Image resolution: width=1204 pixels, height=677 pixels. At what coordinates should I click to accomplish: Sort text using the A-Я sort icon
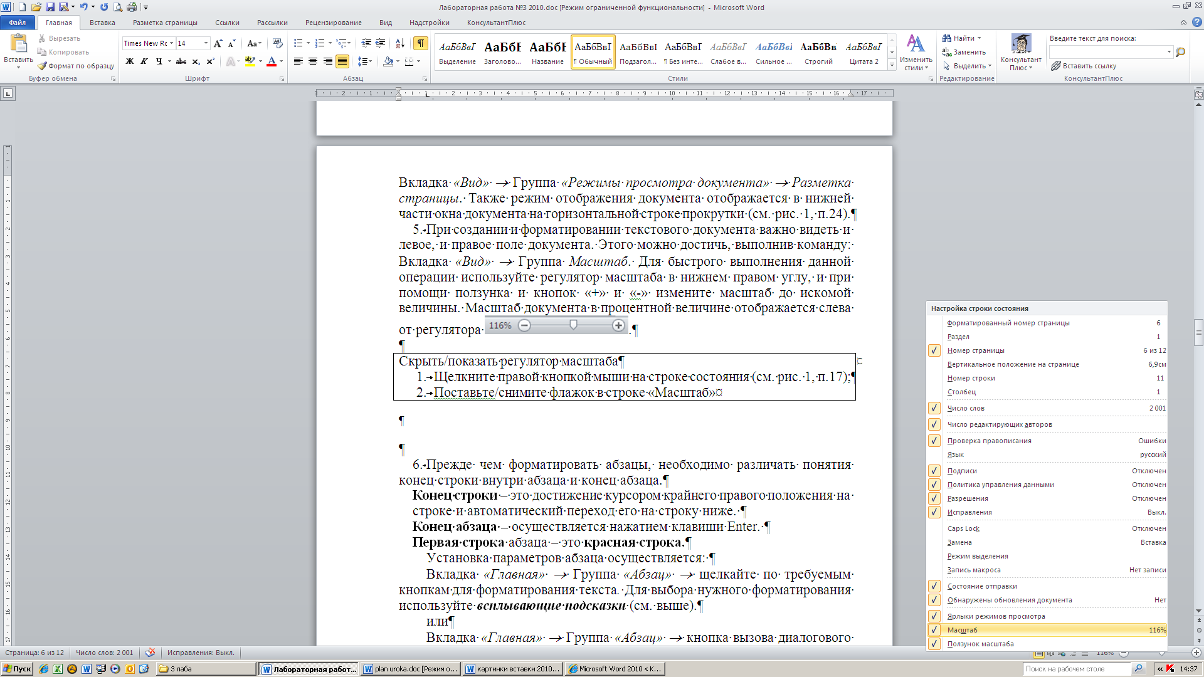pyautogui.click(x=399, y=43)
